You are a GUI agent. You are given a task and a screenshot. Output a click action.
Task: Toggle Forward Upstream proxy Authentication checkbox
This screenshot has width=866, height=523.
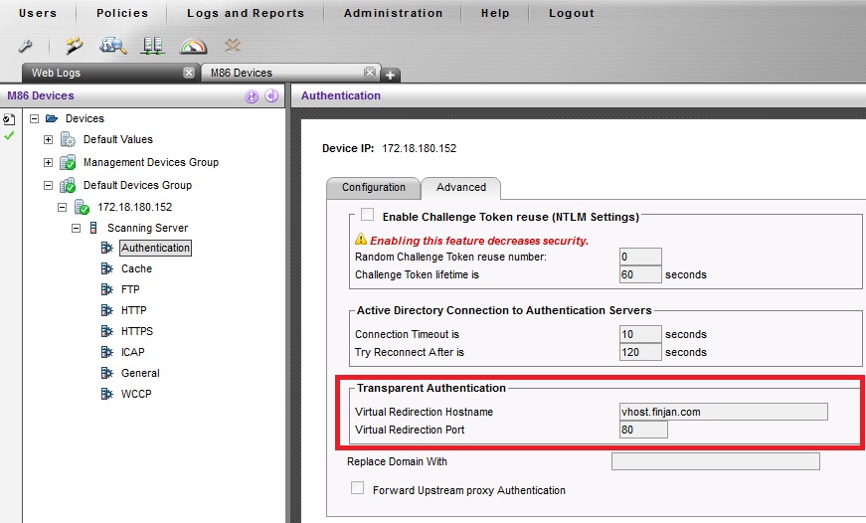click(357, 489)
